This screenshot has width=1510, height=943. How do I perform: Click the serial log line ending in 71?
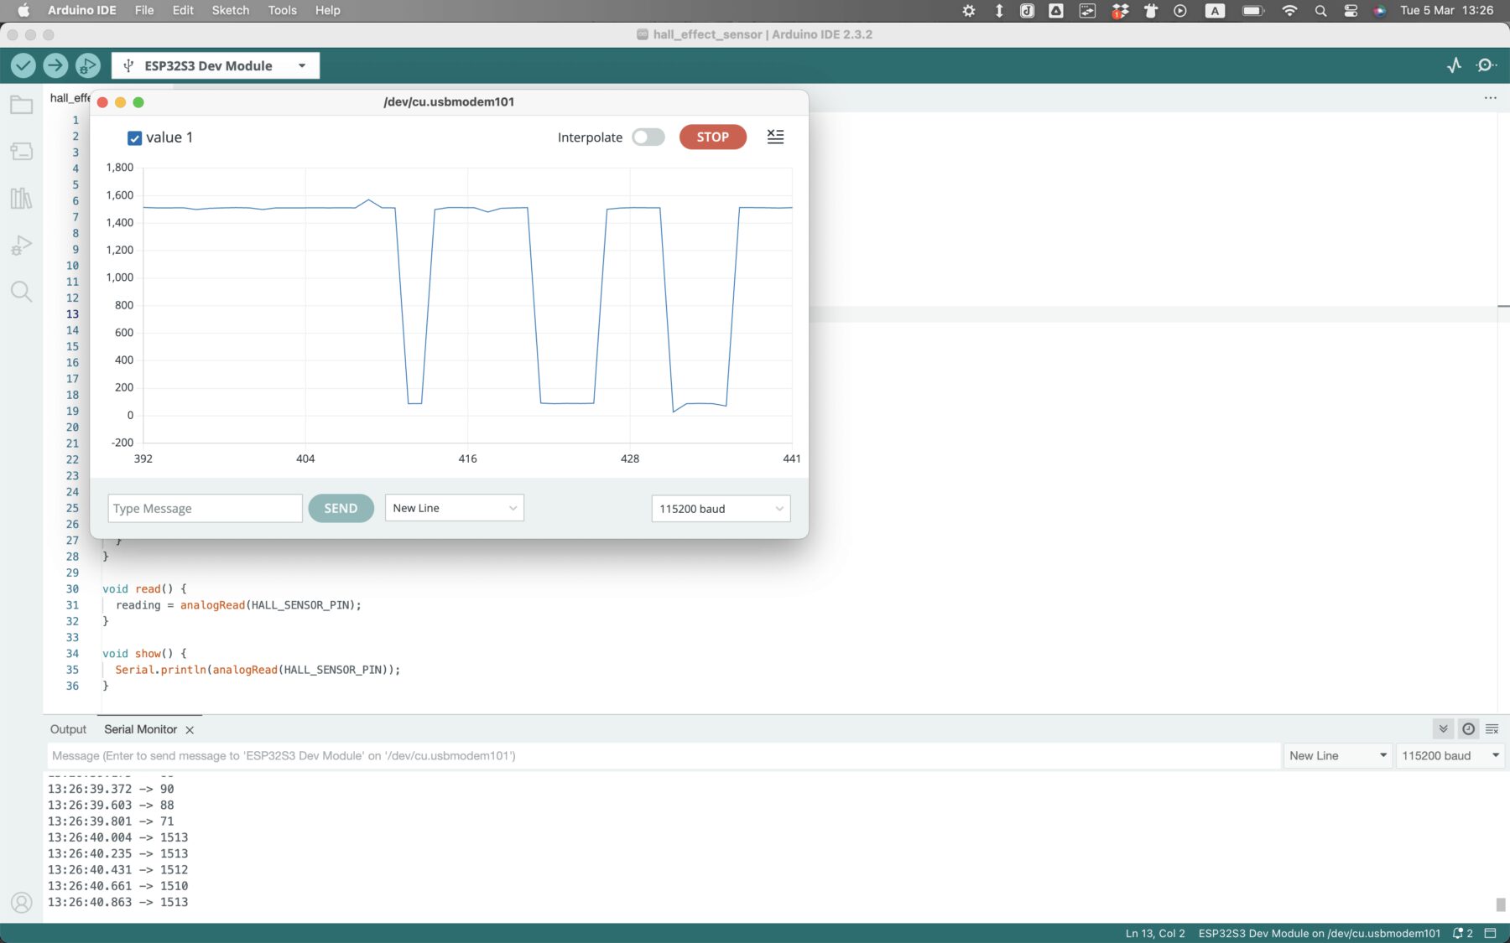pyautogui.click(x=111, y=821)
